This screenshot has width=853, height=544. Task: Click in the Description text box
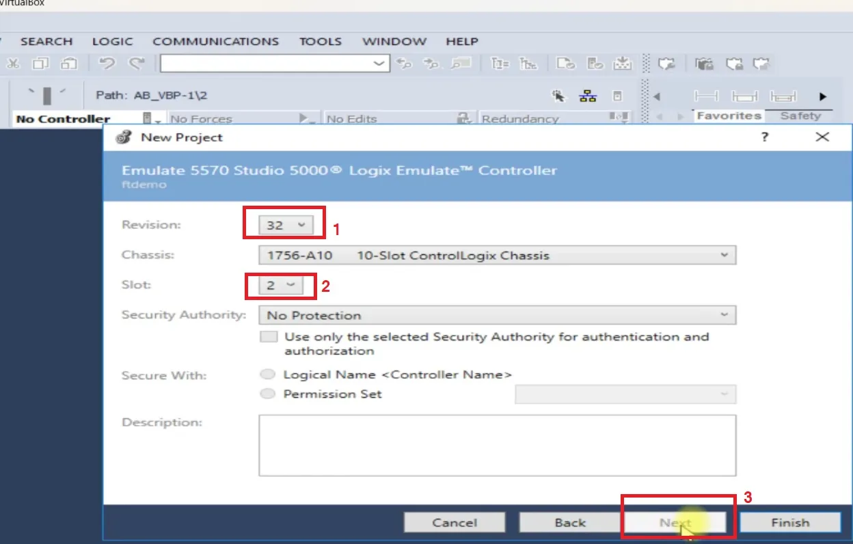[497, 445]
